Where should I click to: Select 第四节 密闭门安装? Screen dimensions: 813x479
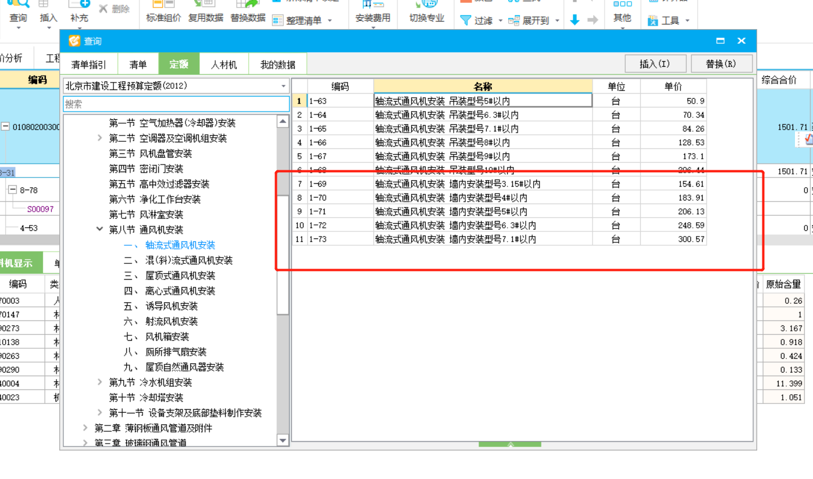(146, 169)
